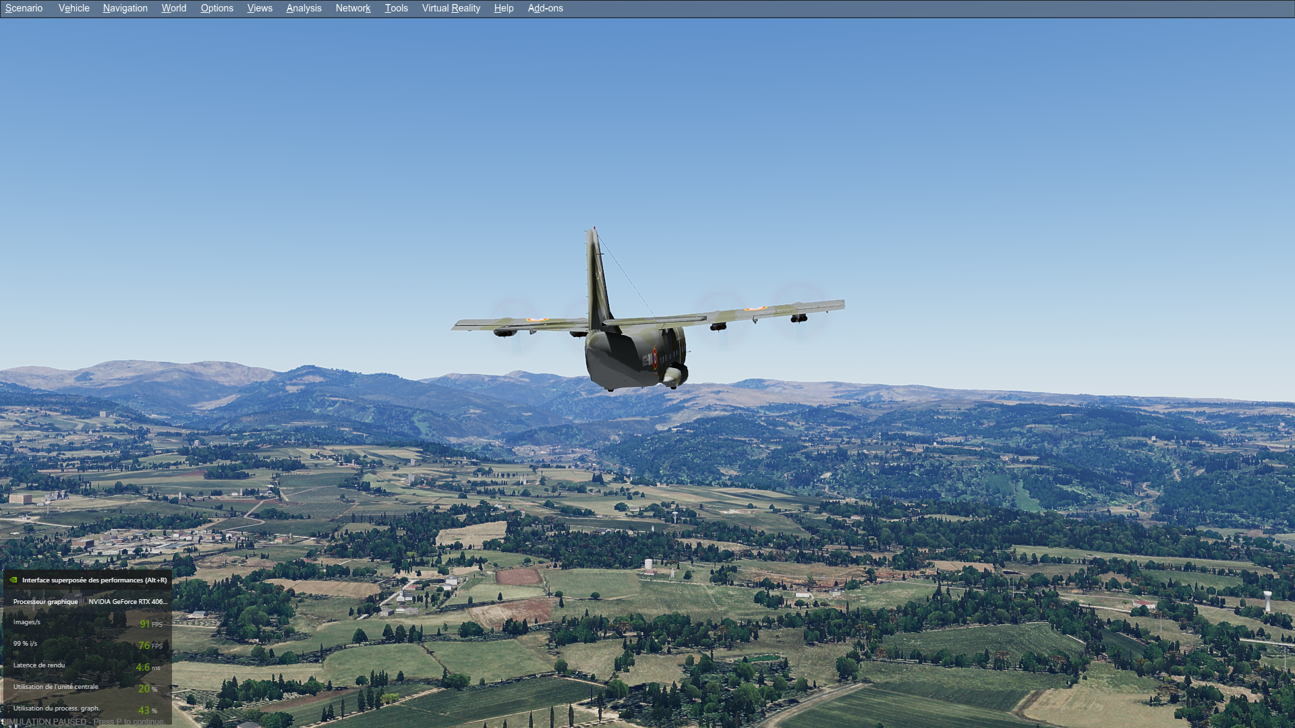Open the Analysis menu
Screen dimensions: 1295x728
[304, 8]
